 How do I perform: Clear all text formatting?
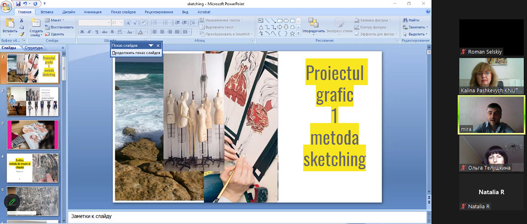click(x=144, y=23)
